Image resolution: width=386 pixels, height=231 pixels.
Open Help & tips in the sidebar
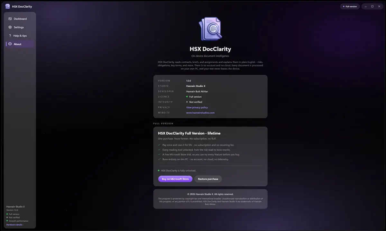20,36
